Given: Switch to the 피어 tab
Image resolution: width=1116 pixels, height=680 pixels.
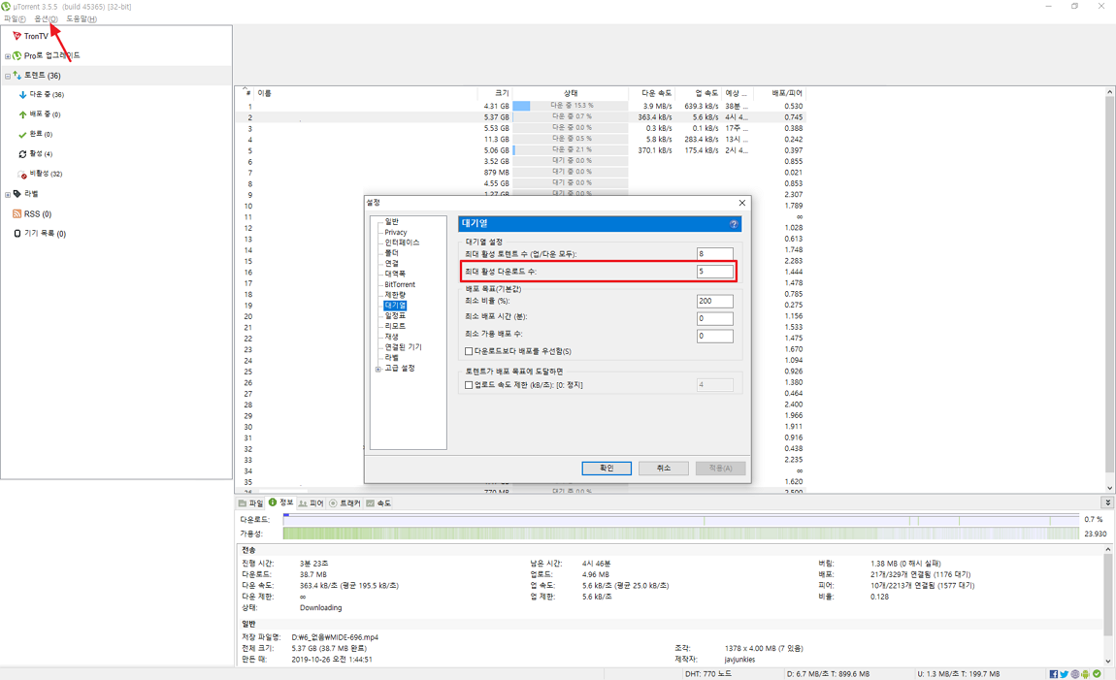Looking at the screenshot, I should (x=312, y=502).
